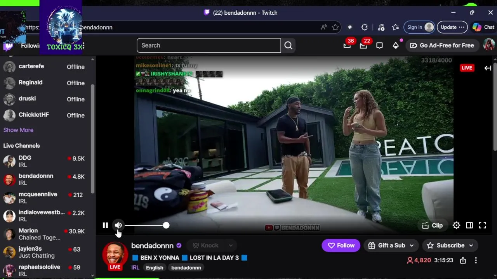Collapse chat arrow icon beside LIVE

(488, 68)
